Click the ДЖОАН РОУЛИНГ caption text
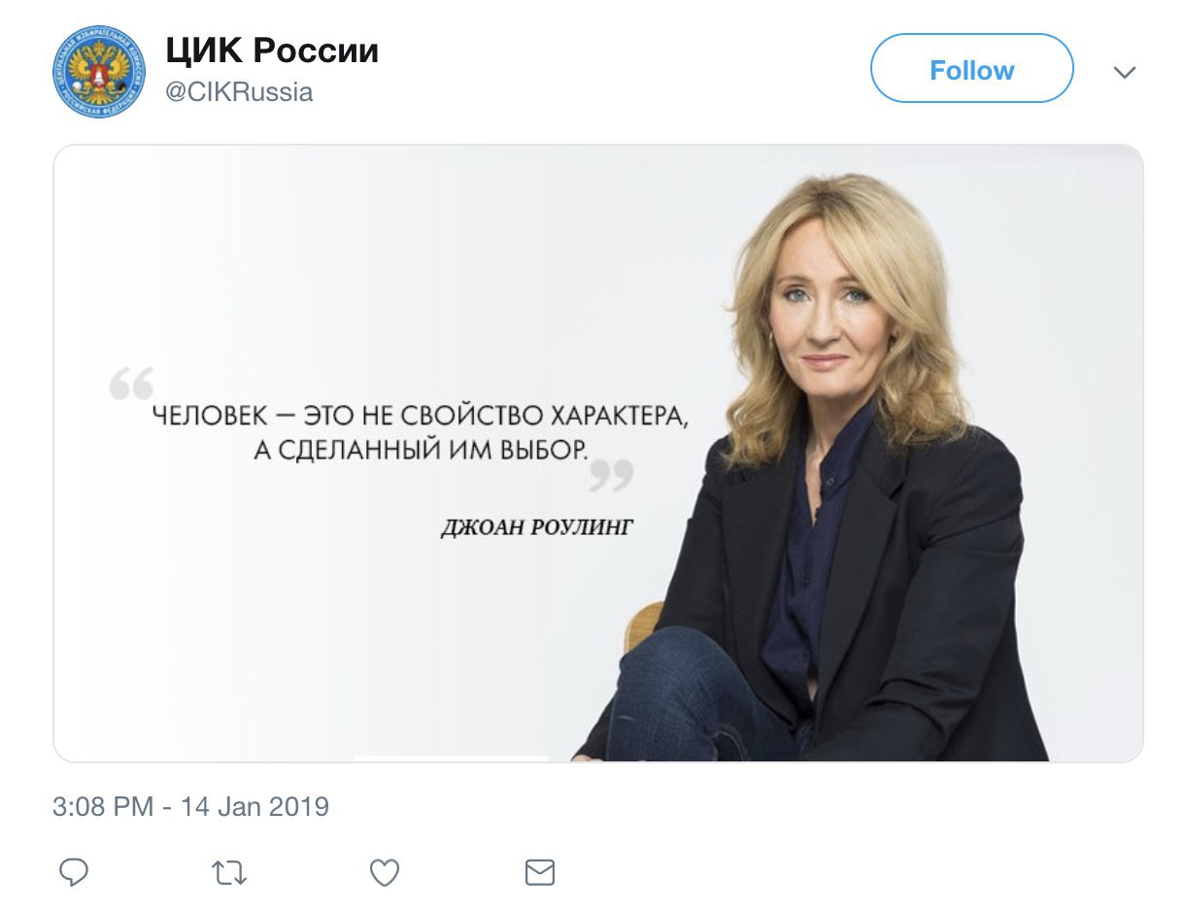The width and height of the screenshot is (1185, 911). pos(536,527)
